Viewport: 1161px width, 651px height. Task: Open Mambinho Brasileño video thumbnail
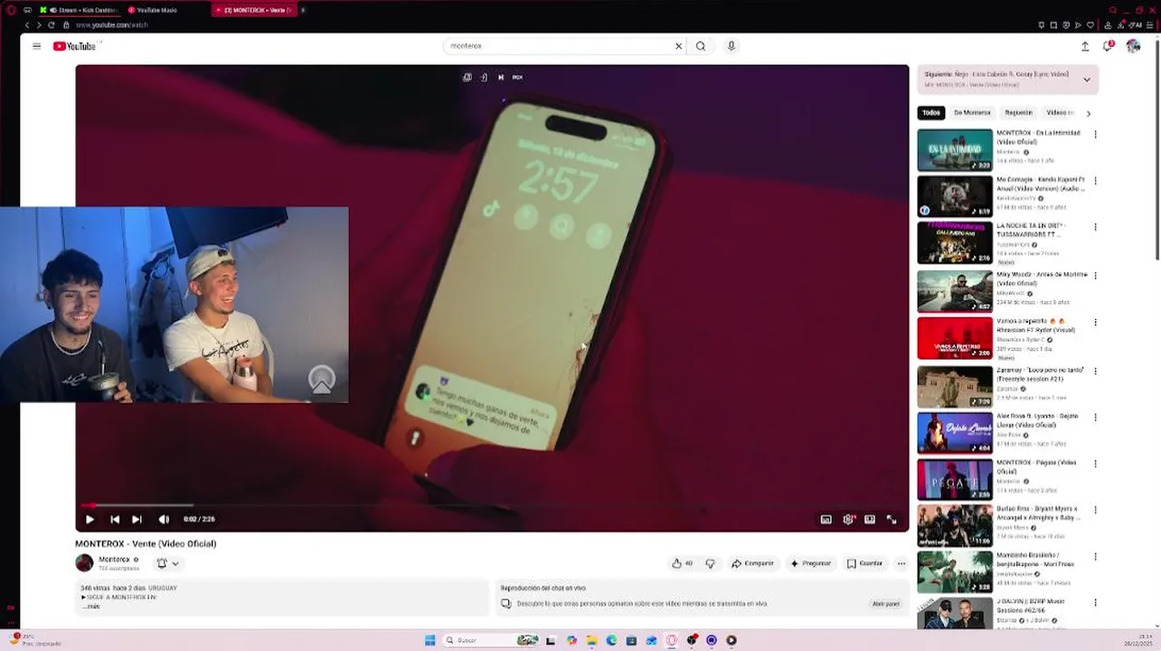point(955,573)
